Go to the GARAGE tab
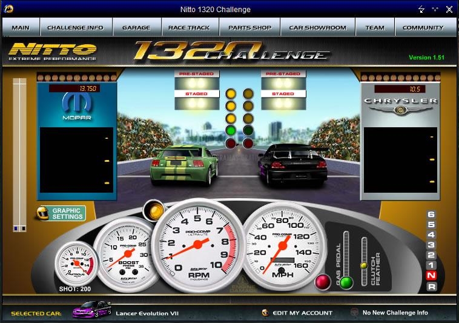The width and height of the screenshot is (459, 323). [x=137, y=27]
